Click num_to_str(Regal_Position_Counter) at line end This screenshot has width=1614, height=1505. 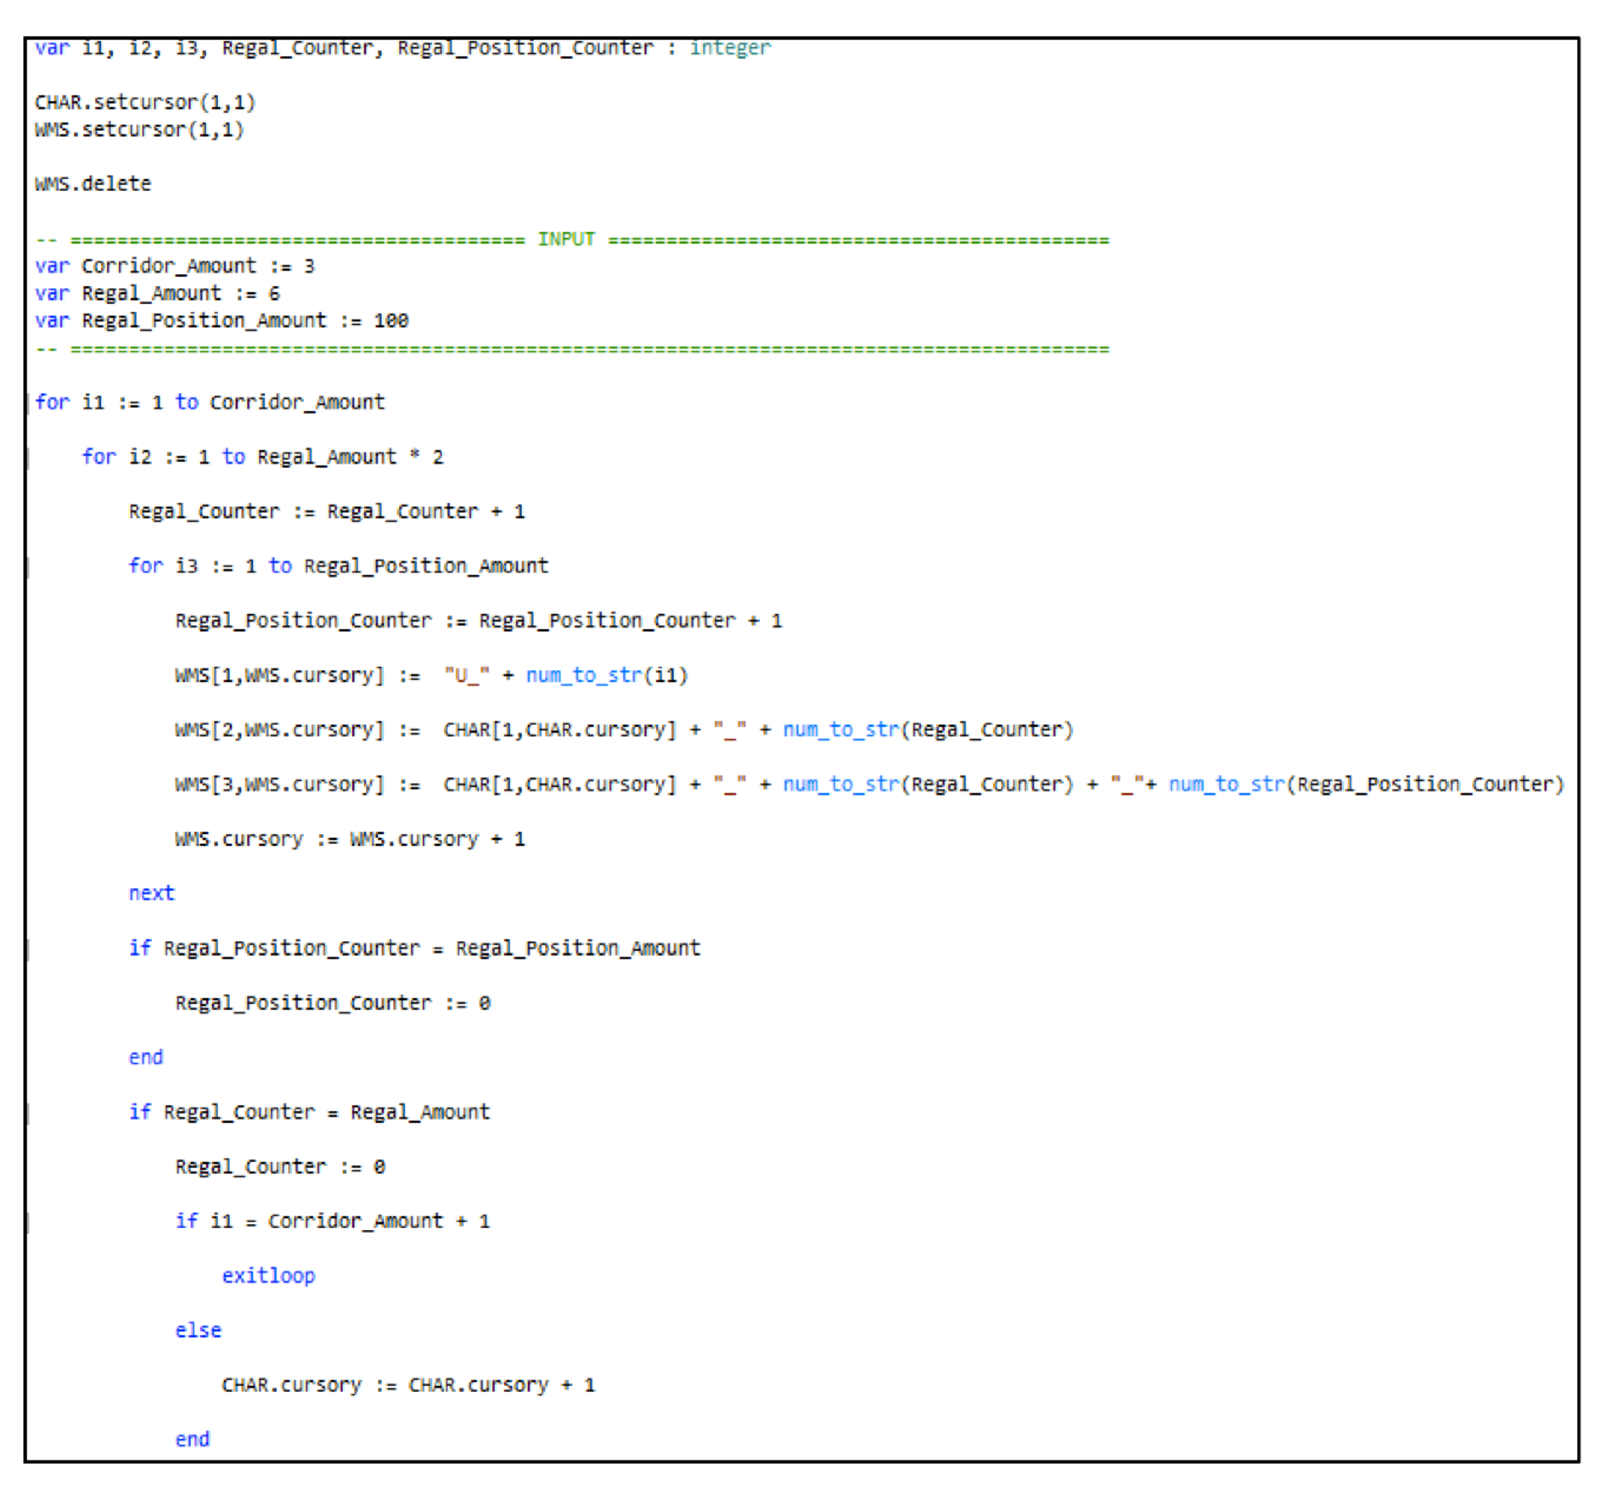pyautogui.click(x=1365, y=784)
